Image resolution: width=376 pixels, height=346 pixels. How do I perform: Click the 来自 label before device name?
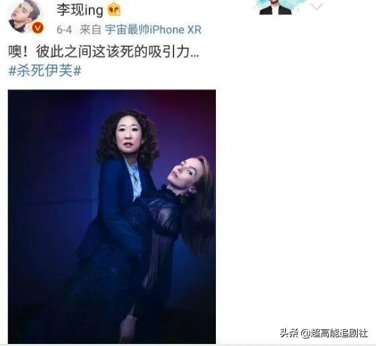[x=90, y=30]
